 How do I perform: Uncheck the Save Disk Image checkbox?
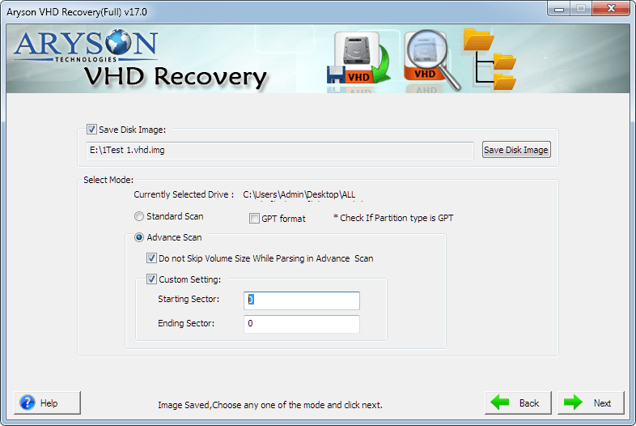click(91, 130)
